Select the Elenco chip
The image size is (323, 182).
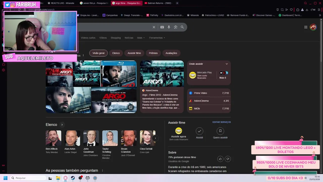(x=116, y=53)
